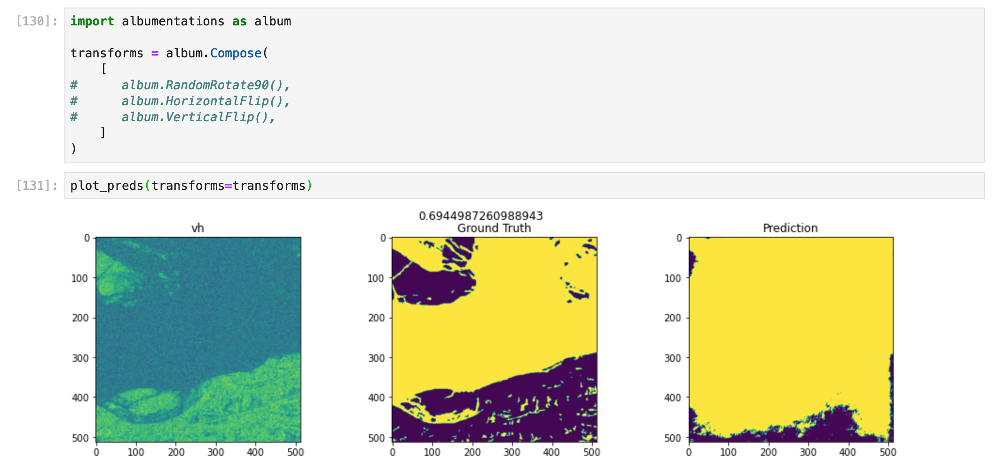This screenshot has height=469, width=992.
Task: Click the cell [130] code editor area
Action: tap(524, 85)
